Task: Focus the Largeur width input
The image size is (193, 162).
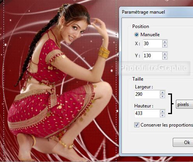Action: pos(147,94)
